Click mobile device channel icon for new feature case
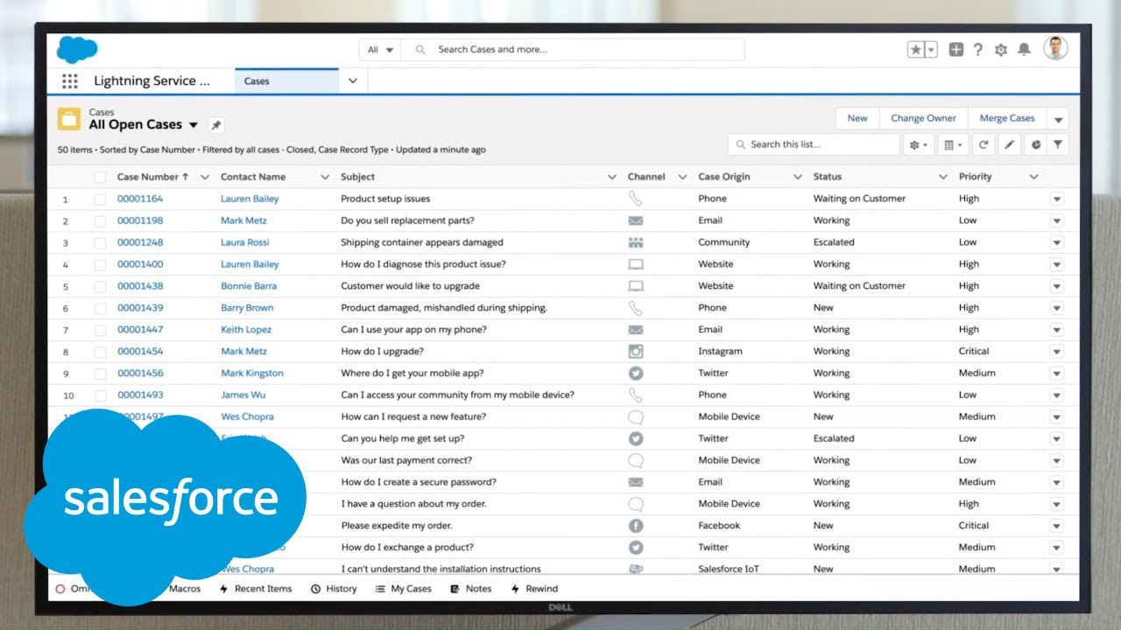This screenshot has width=1121, height=630. point(636,416)
